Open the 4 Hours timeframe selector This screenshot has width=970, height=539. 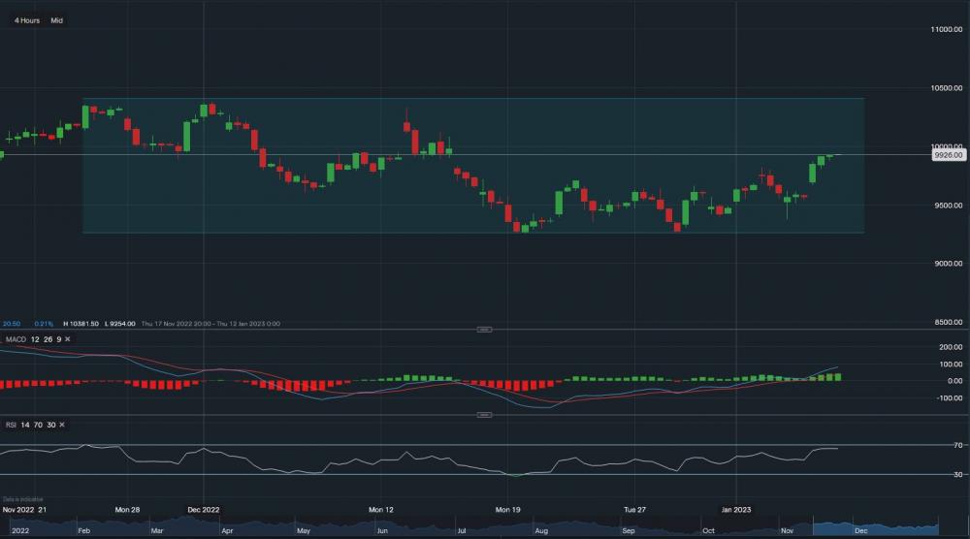click(x=26, y=19)
